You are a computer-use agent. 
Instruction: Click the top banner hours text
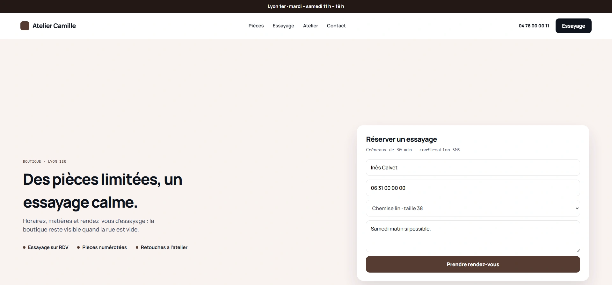(x=306, y=6)
